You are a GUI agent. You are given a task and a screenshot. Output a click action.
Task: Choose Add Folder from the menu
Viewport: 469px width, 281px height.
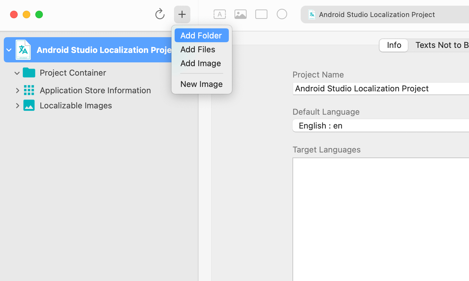[202, 35]
